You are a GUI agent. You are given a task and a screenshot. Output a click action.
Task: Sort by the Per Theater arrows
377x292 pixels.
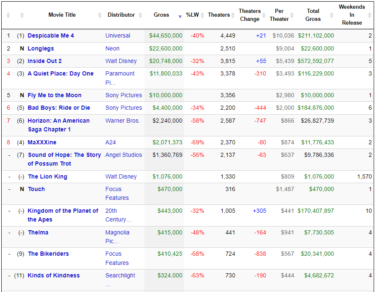click(292, 15)
